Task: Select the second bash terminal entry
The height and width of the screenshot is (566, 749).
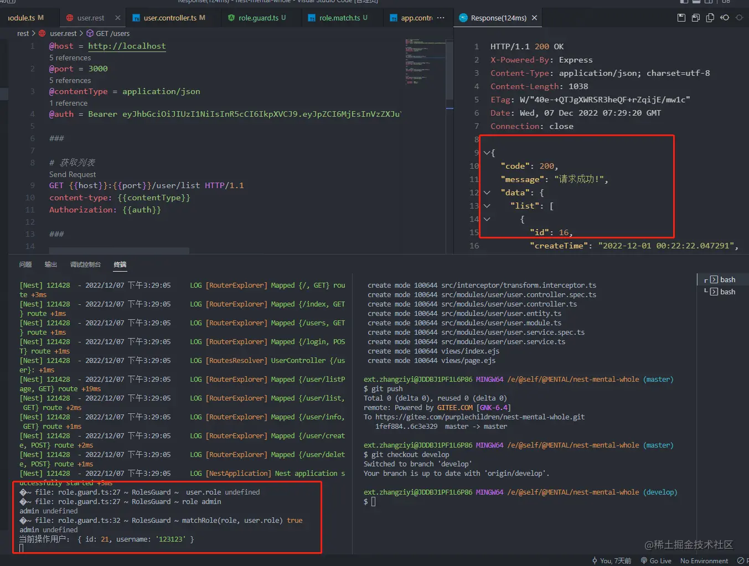Action: [x=722, y=292]
